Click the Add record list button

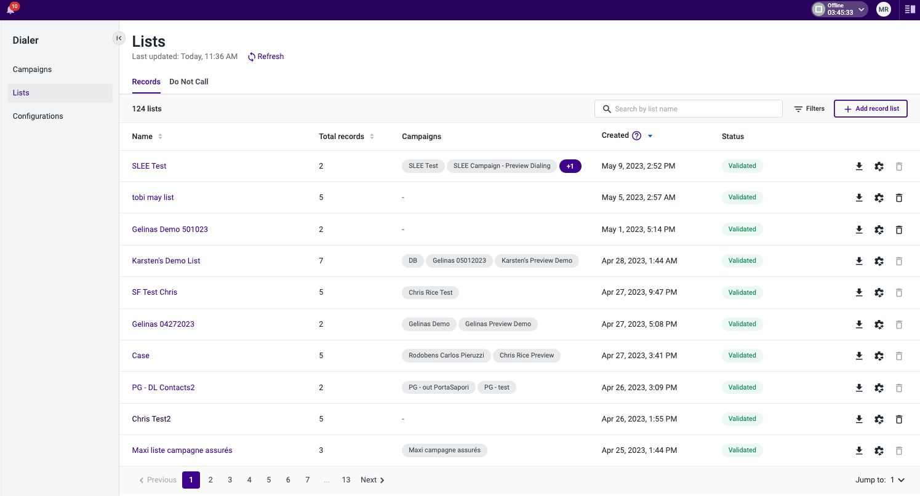click(871, 109)
